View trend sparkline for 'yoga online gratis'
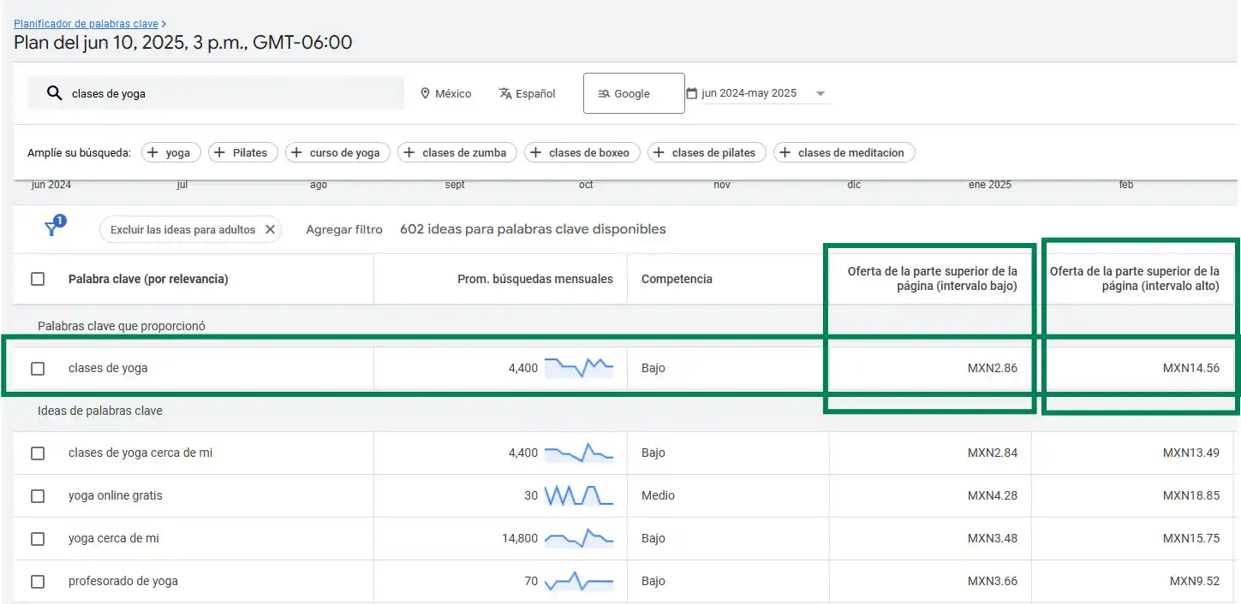Screen dimensions: 1241x604 point(579,495)
